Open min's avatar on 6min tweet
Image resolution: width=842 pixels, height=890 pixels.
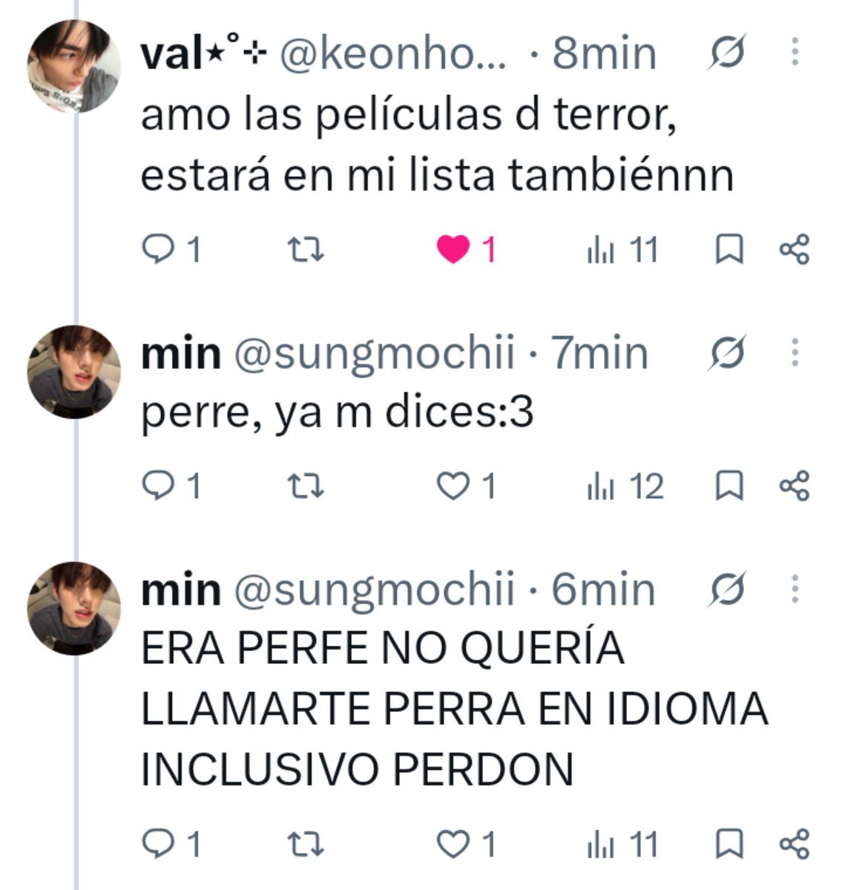(x=73, y=609)
